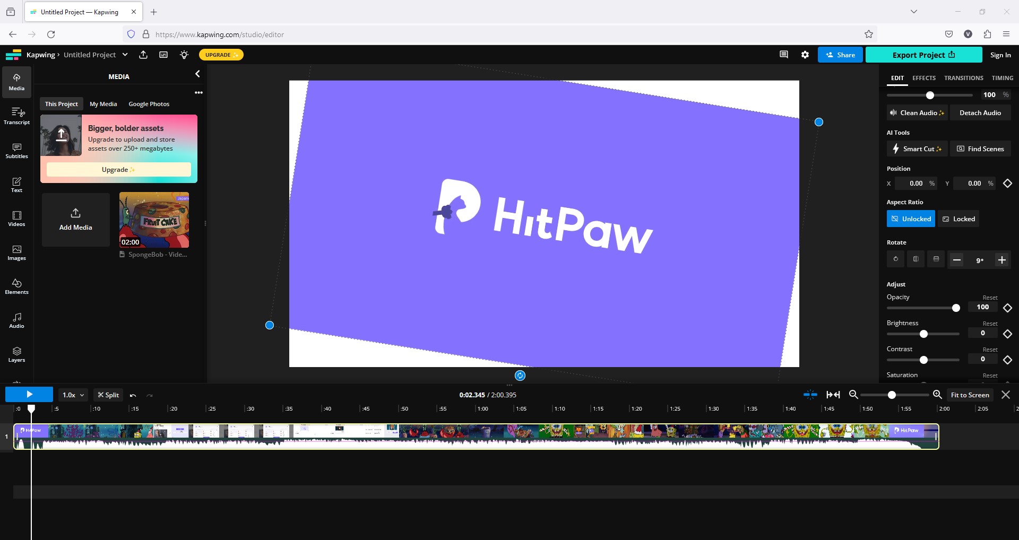This screenshot has height=540, width=1019.
Task: Set aspect ratio to Locked
Action: click(x=958, y=219)
